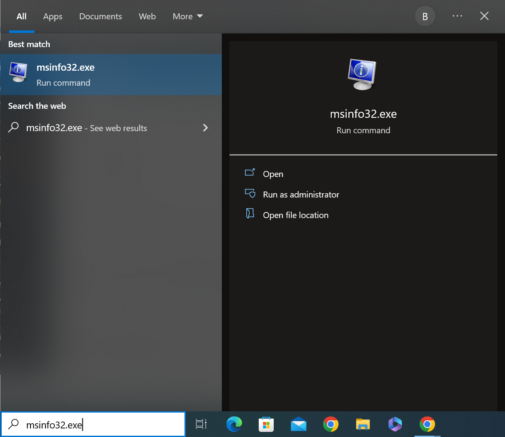Image resolution: width=505 pixels, height=437 pixels.
Task: Choose Run as administrator
Action: pyautogui.click(x=301, y=195)
